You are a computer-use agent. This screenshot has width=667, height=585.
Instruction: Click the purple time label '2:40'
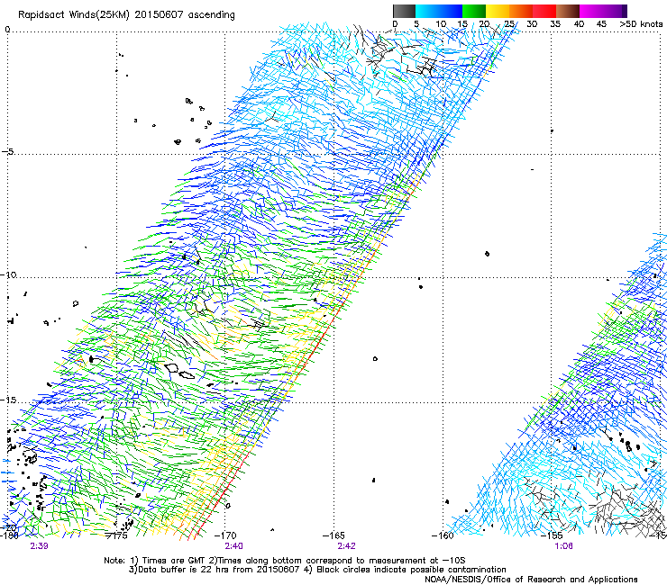[234, 545]
